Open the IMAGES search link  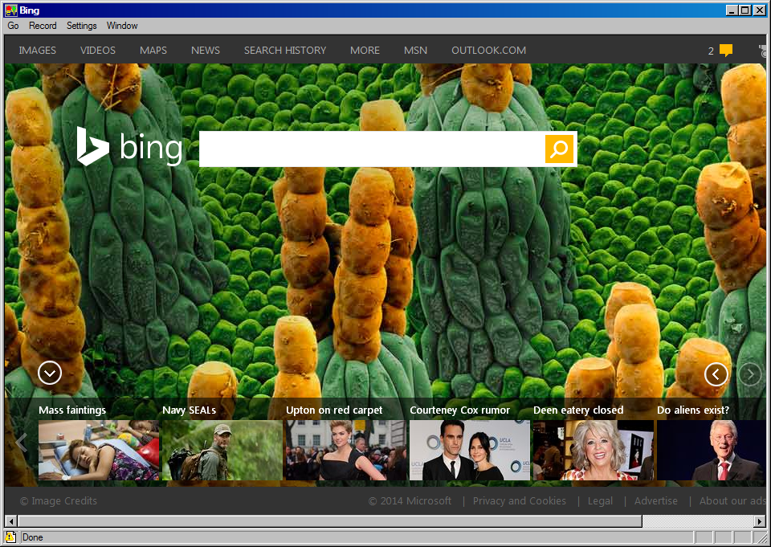[x=38, y=51]
